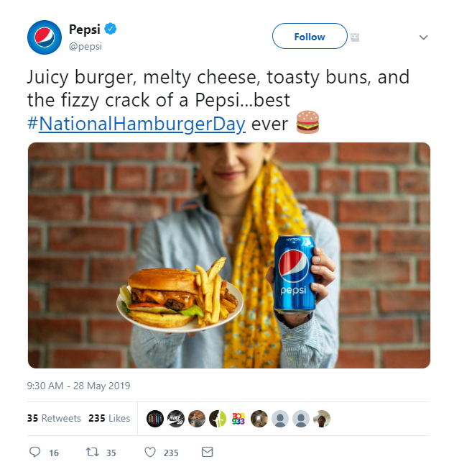Open the burger and Pepsi can photo
The width and height of the screenshot is (454, 472).
point(229,255)
